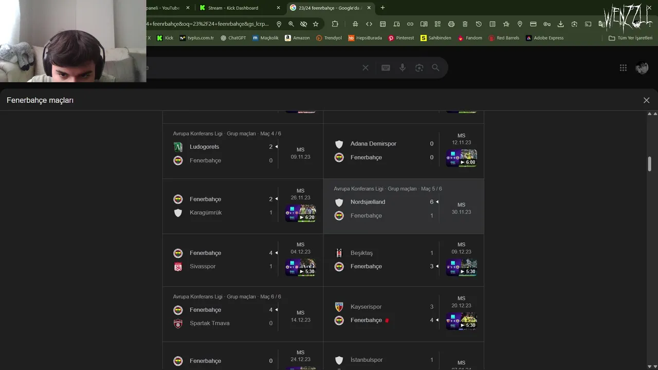
Task: Open Google account profile picture
Action: coord(642,68)
